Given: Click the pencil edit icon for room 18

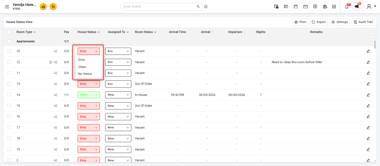Looking at the screenshot, I should (x=368, y=138).
